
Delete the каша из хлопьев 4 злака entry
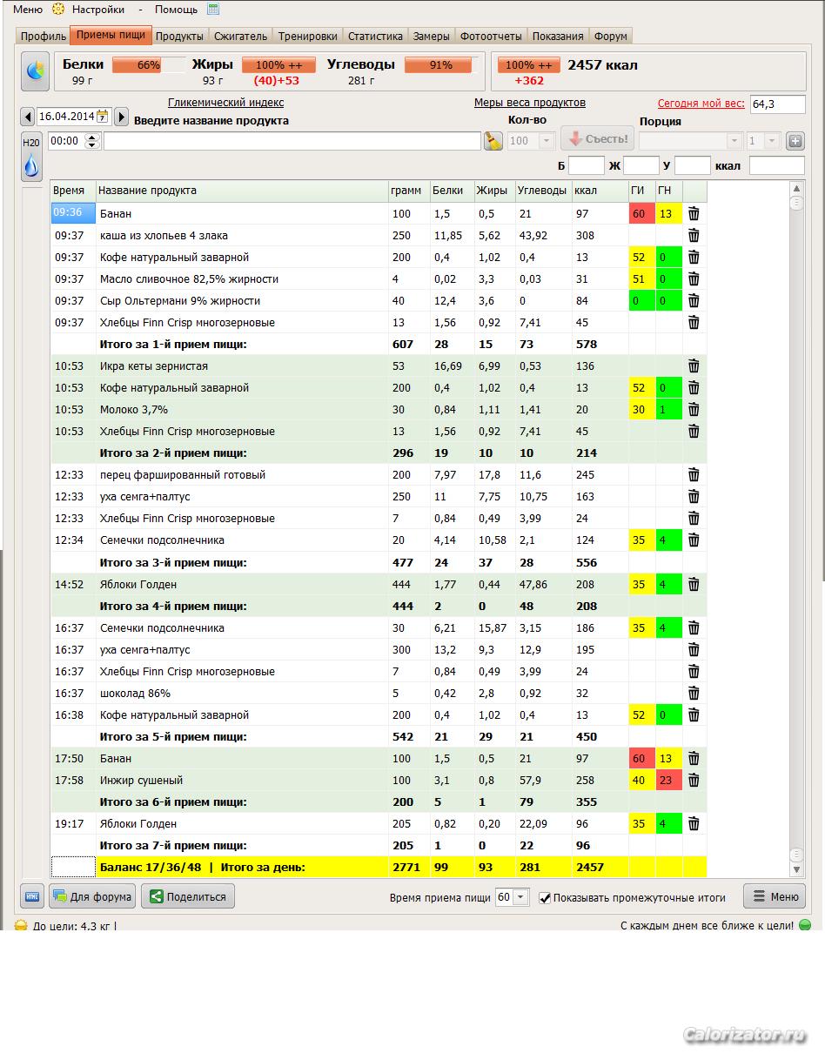coord(694,235)
